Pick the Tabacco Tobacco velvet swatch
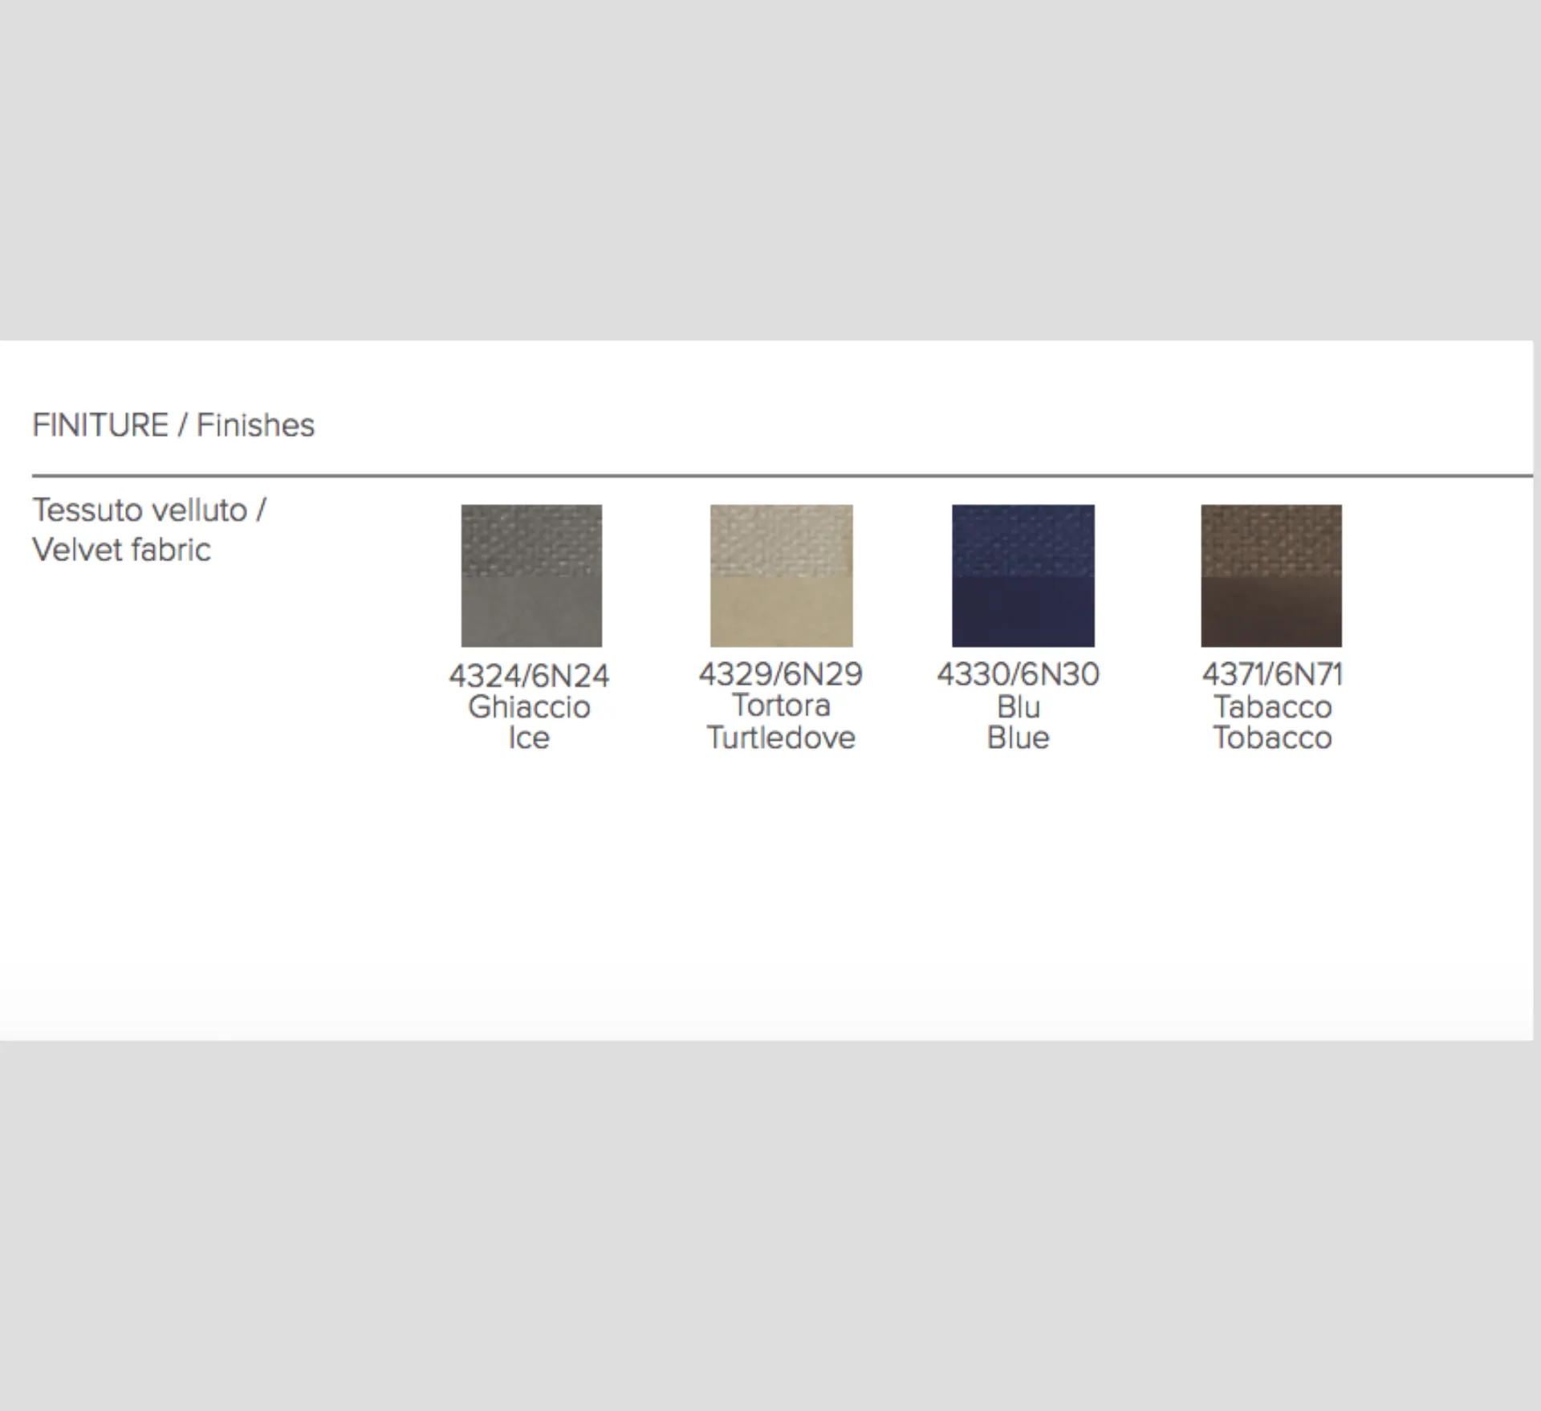The image size is (1541, 1411). [1271, 575]
